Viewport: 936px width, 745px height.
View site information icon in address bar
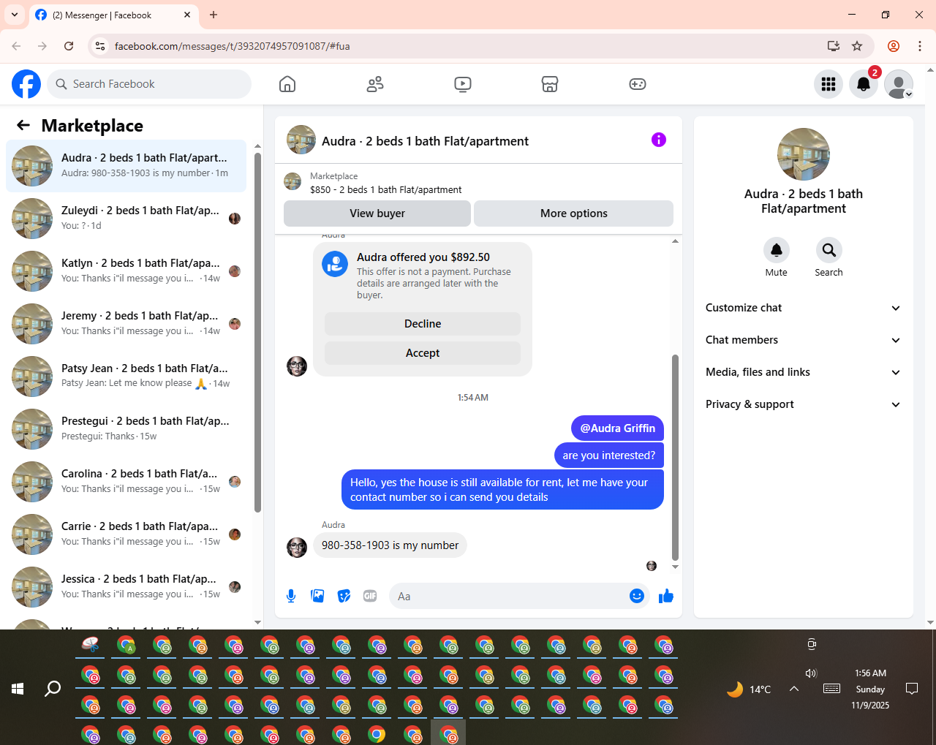point(101,46)
